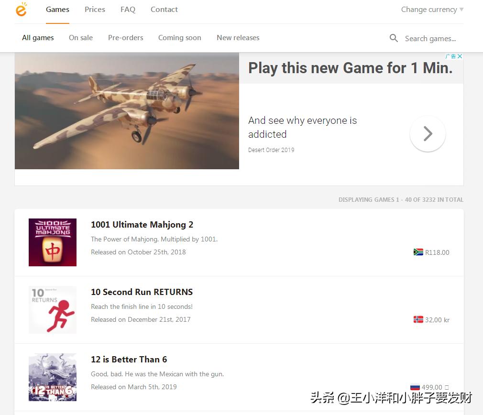The width and height of the screenshot is (483, 415).
Task: Switch to the New releases tab
Action: pyautogui.click(x=238, y=37)
